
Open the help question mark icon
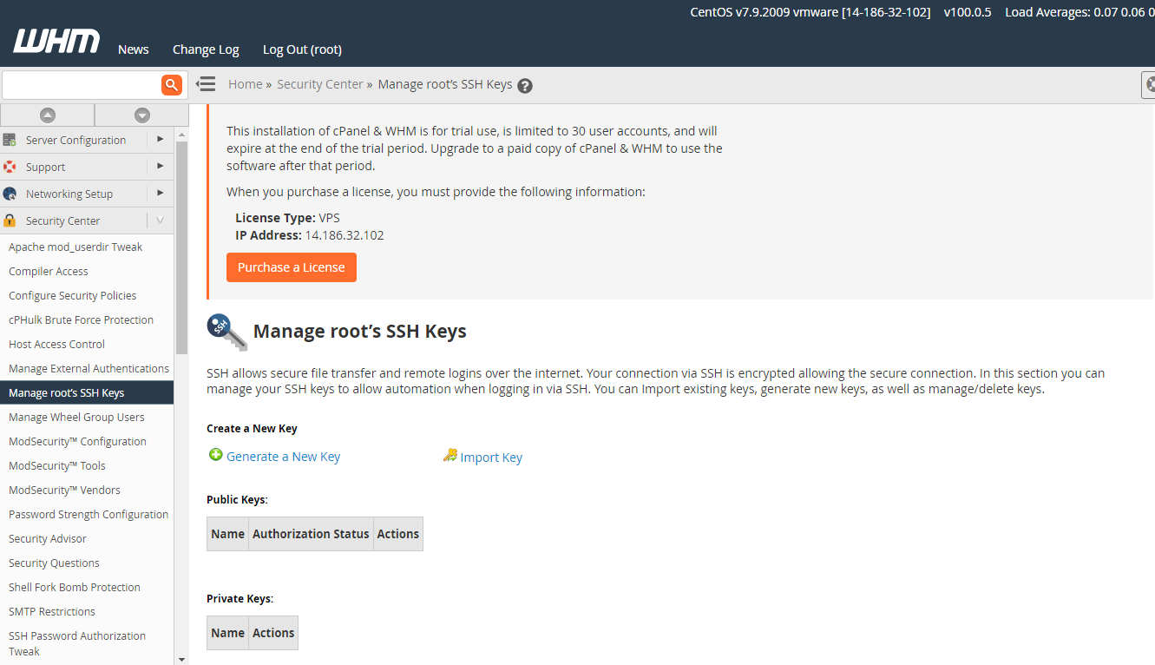(525, 85)
